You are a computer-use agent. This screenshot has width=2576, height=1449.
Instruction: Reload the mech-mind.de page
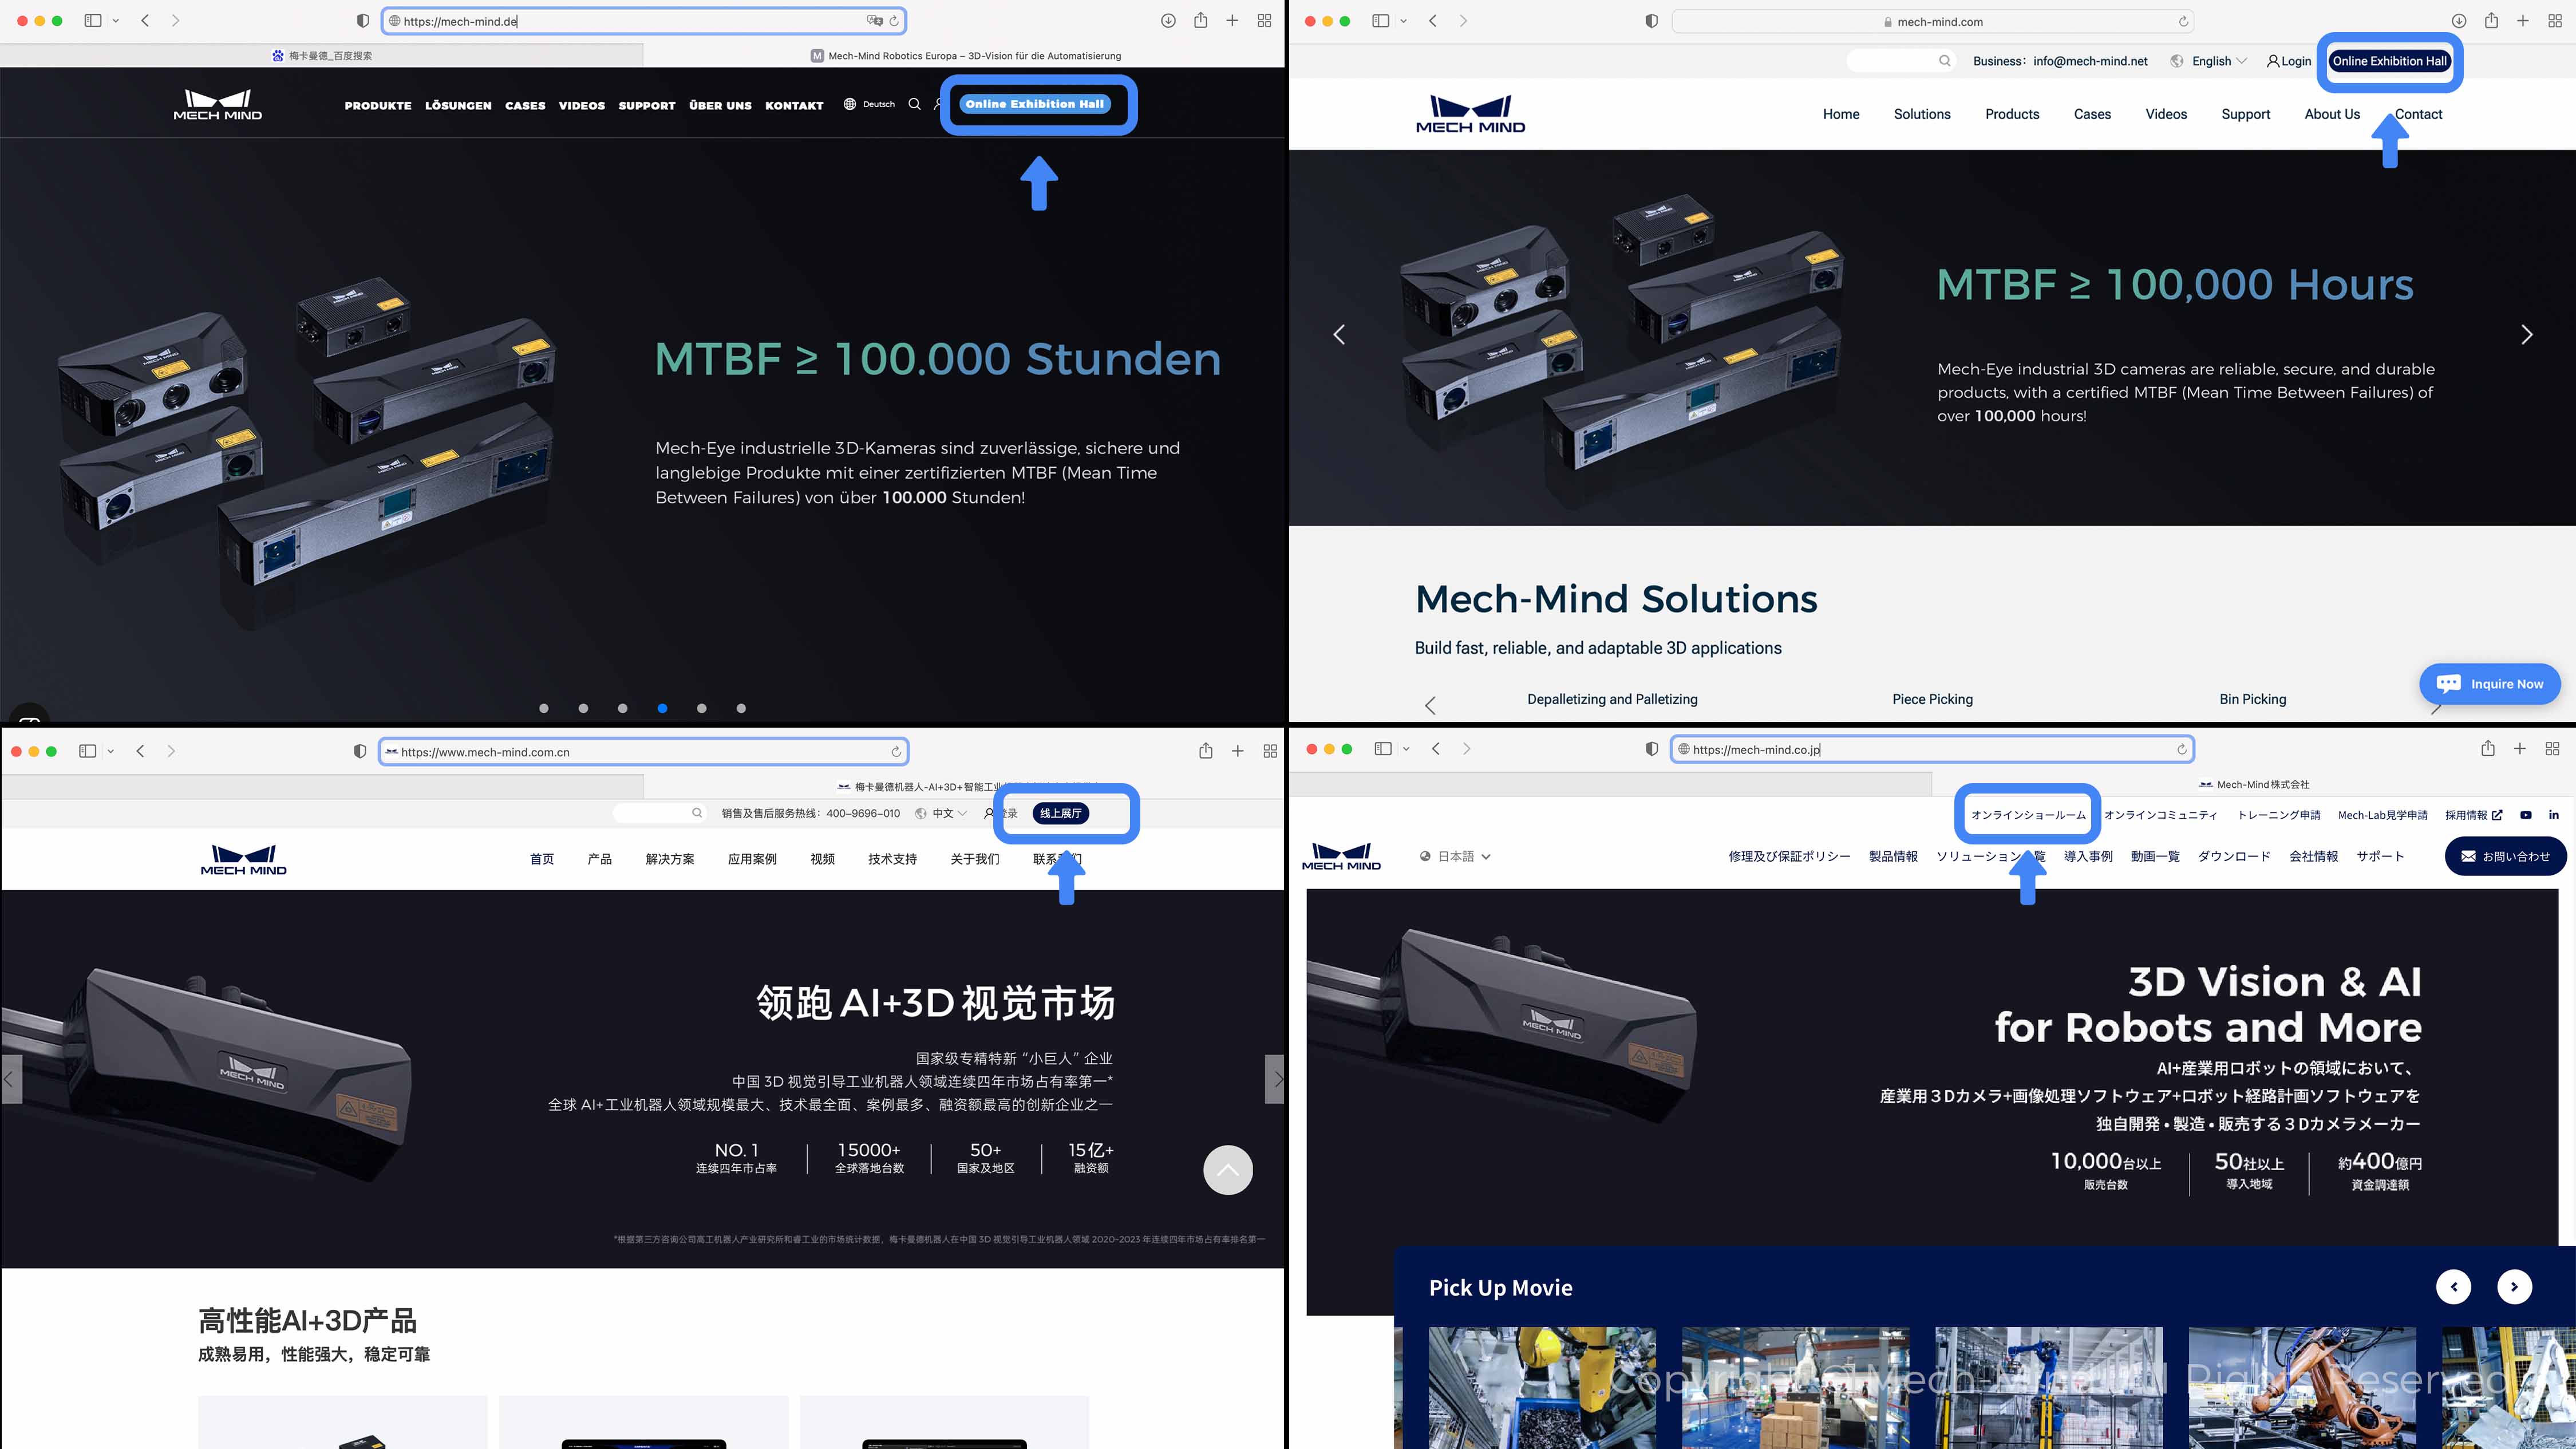(x=894, y=21)
